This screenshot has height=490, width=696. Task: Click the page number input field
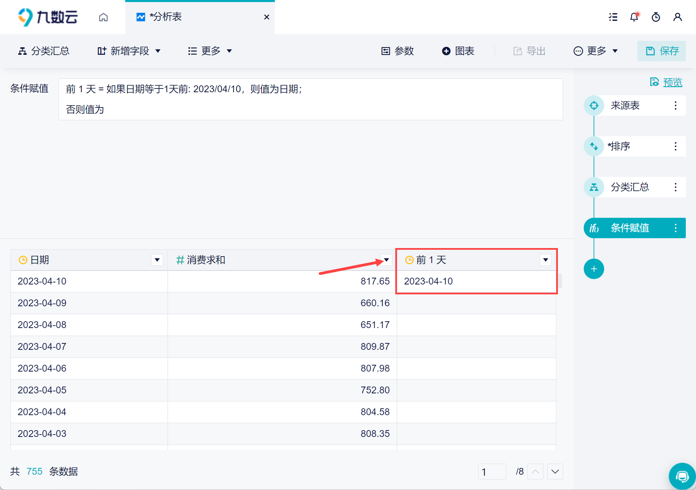pyautogui.click(x=492, y=472)
